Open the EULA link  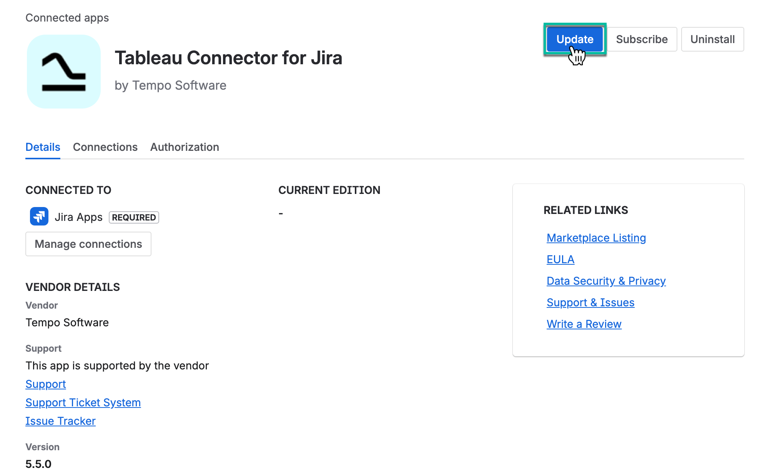(560, 259)
